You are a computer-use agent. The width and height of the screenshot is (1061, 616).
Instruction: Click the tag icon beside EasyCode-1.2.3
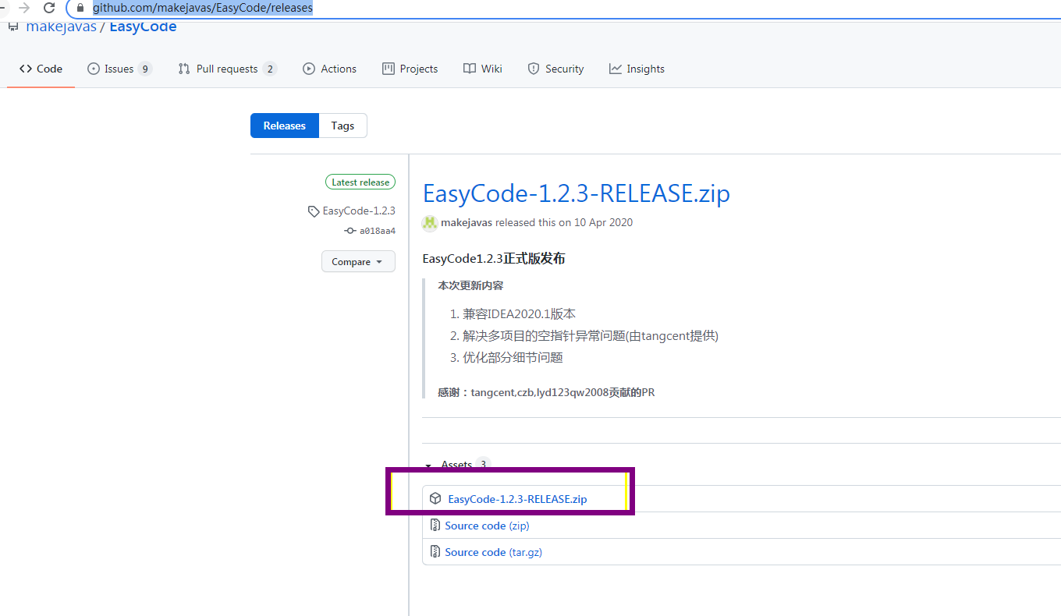coord(312,211)
